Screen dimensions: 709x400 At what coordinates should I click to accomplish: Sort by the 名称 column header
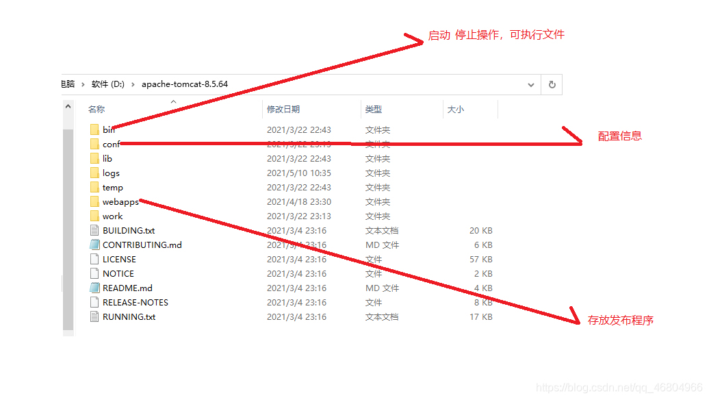[x=96, y=110]
